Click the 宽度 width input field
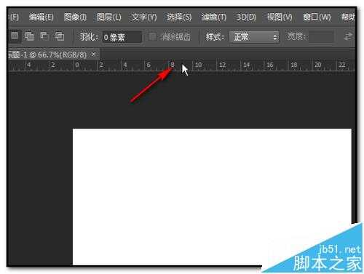The height and width of the screenshot is (274, 364). (x=321, y=37)
